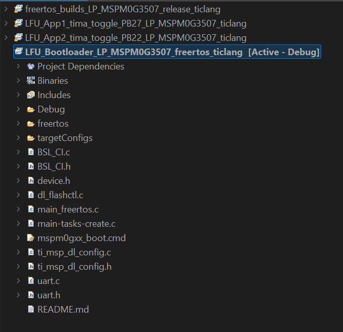Screen dimensions: 343x332
Task: Click the uart.h header file icon
Action: click(x=31, y=295)
